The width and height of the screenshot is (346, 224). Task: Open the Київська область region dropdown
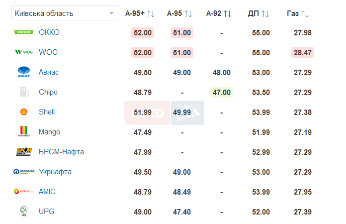tap(65, 13)
